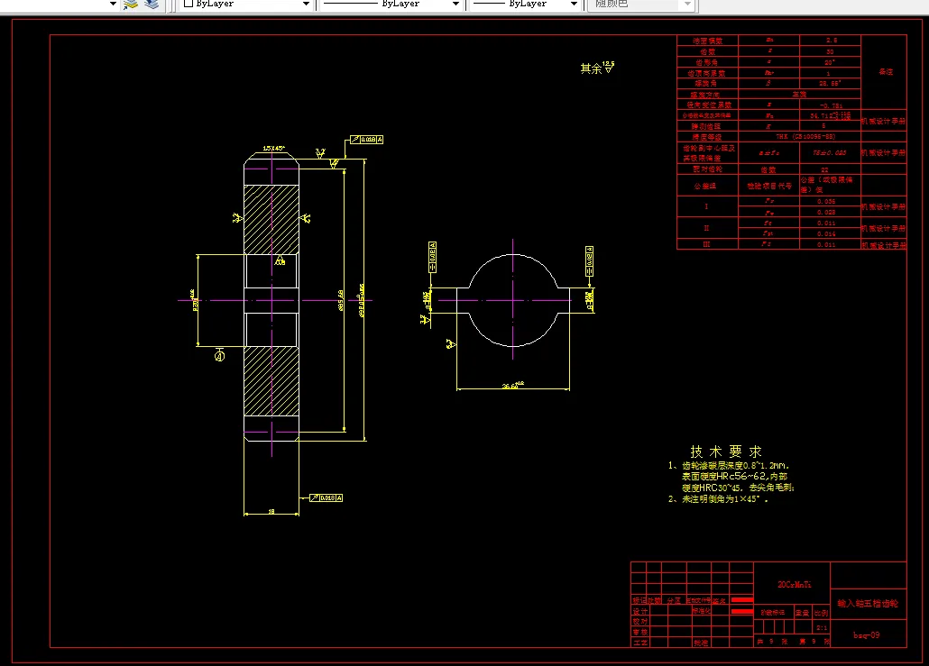Select the 其余 surface roughness note
Image resolution: width=929 pixels, height=666 pixels.
597,68
